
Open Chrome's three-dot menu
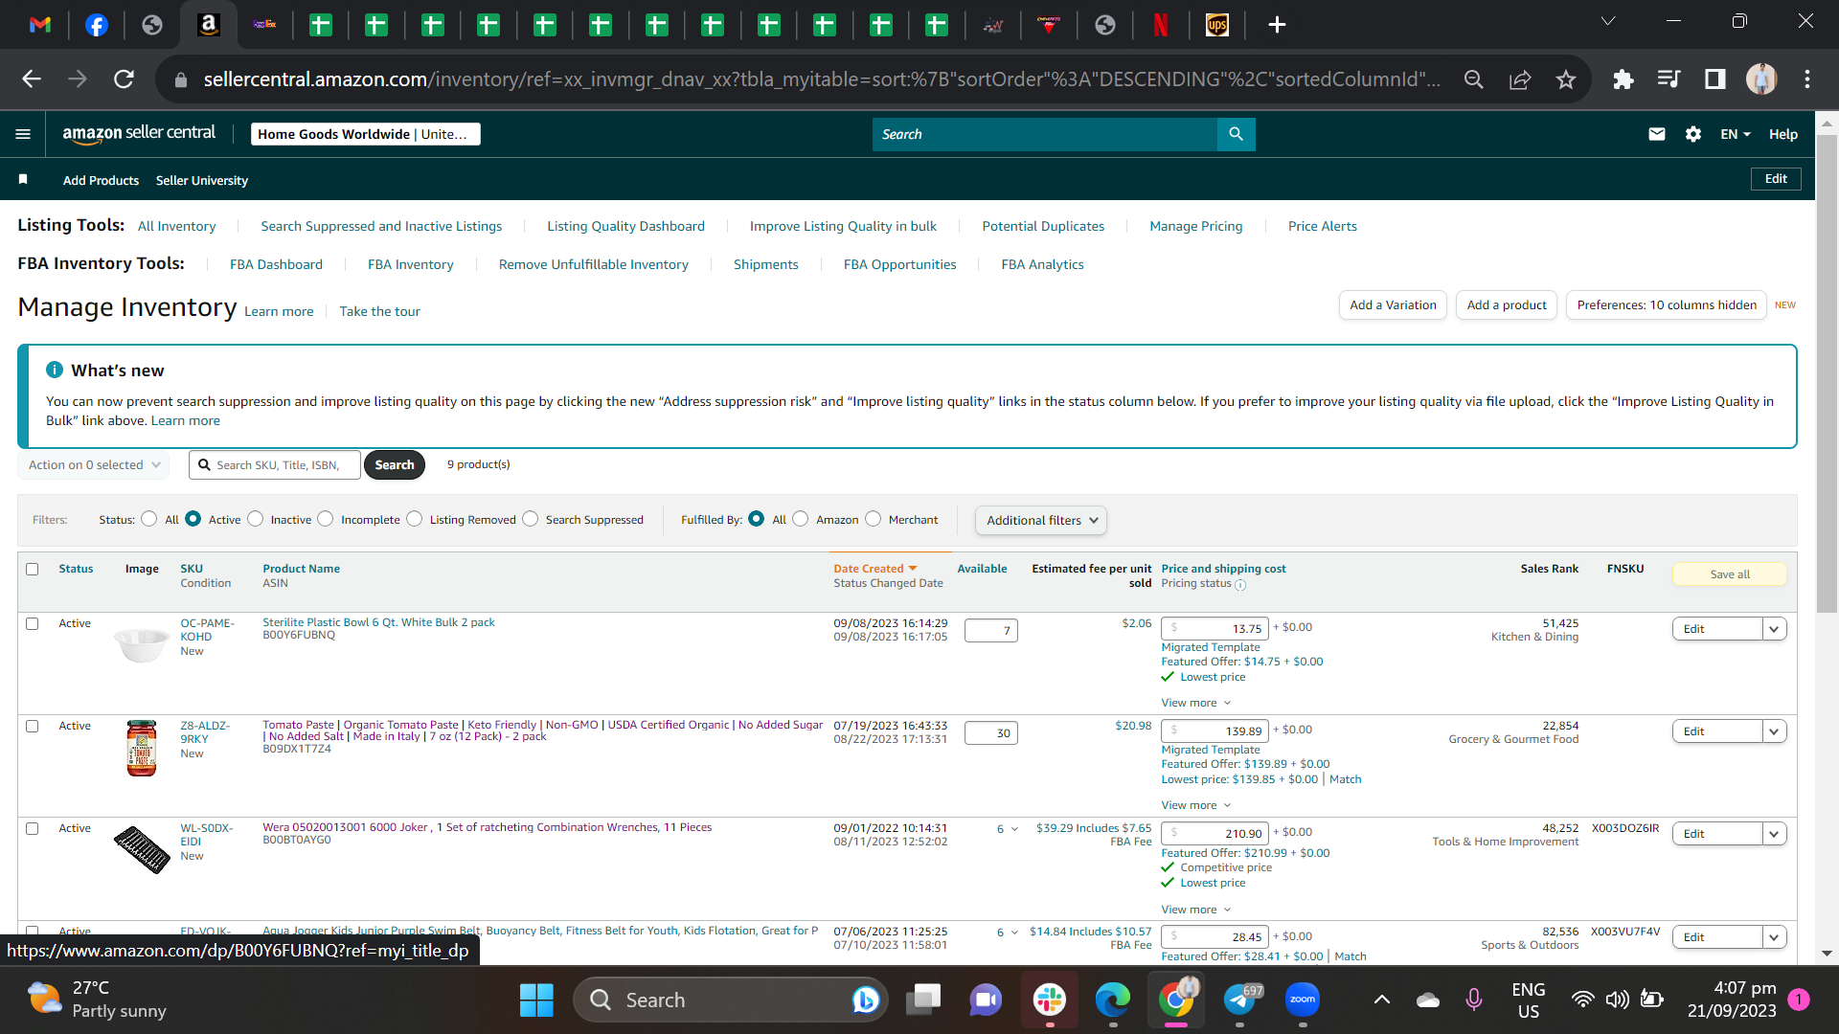(1807, 79)
